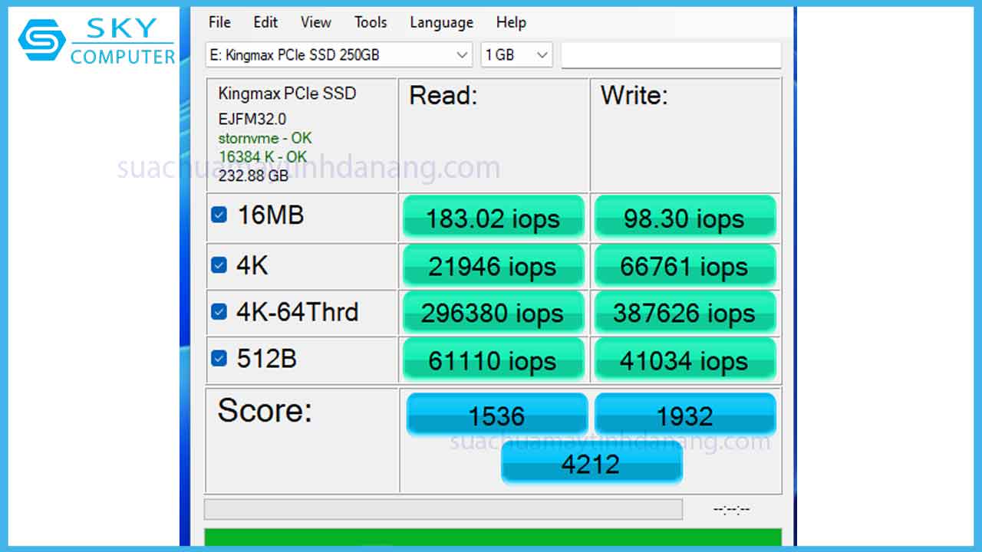Click the write score 1932

684,415
